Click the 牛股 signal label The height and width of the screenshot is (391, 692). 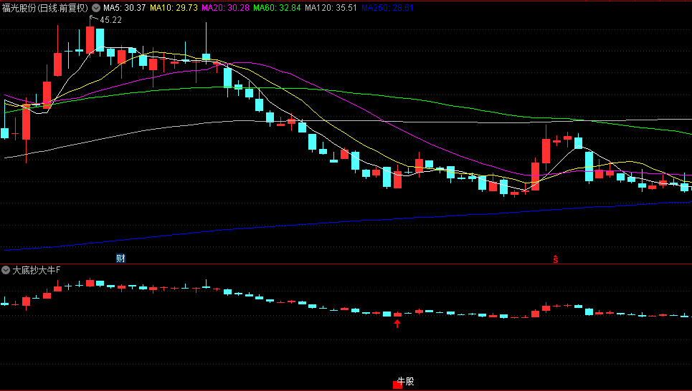pos(406,381)
